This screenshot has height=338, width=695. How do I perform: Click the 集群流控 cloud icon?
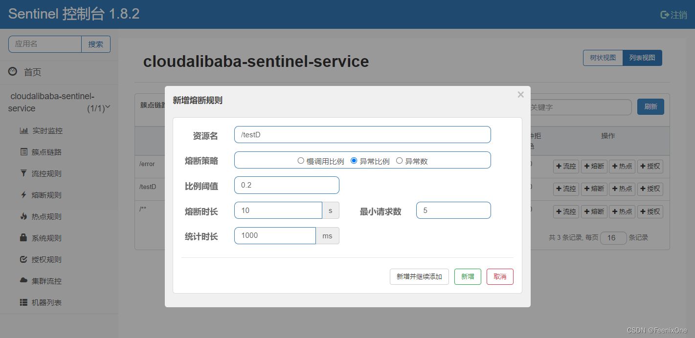click(x=23, y=281)
